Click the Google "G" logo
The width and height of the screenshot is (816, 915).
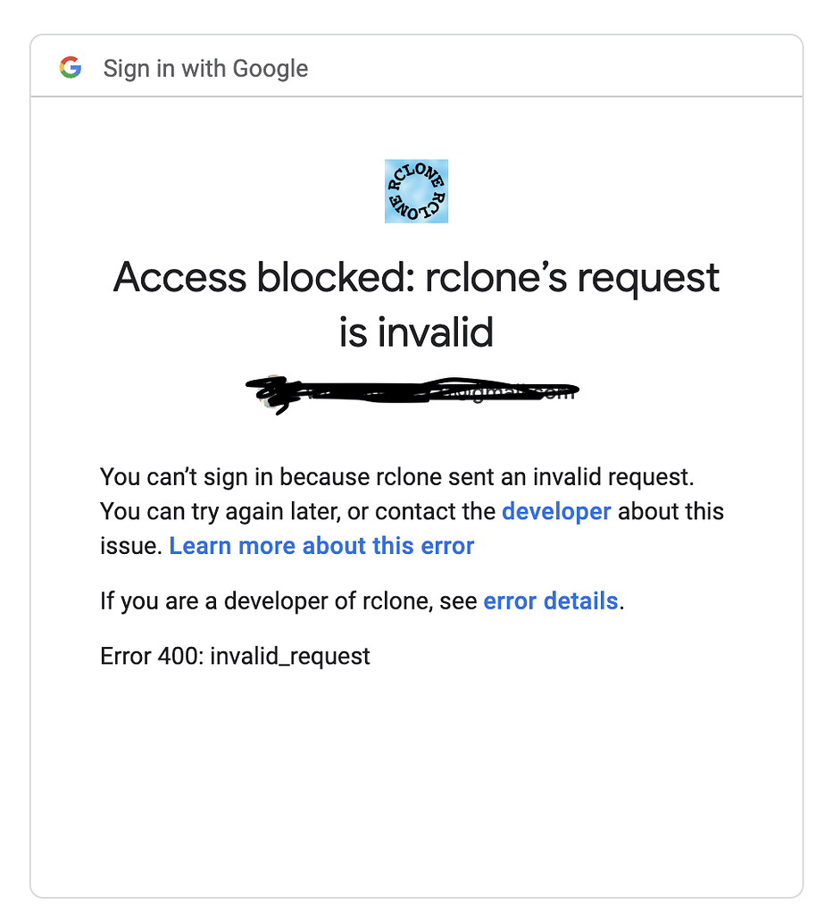pyautogui.click(x=71, y=68)
